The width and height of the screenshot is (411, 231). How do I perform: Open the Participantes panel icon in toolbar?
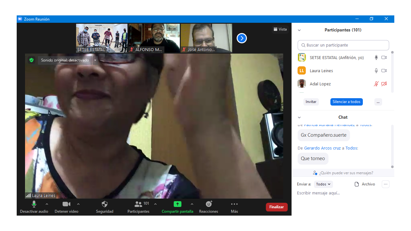138,204
